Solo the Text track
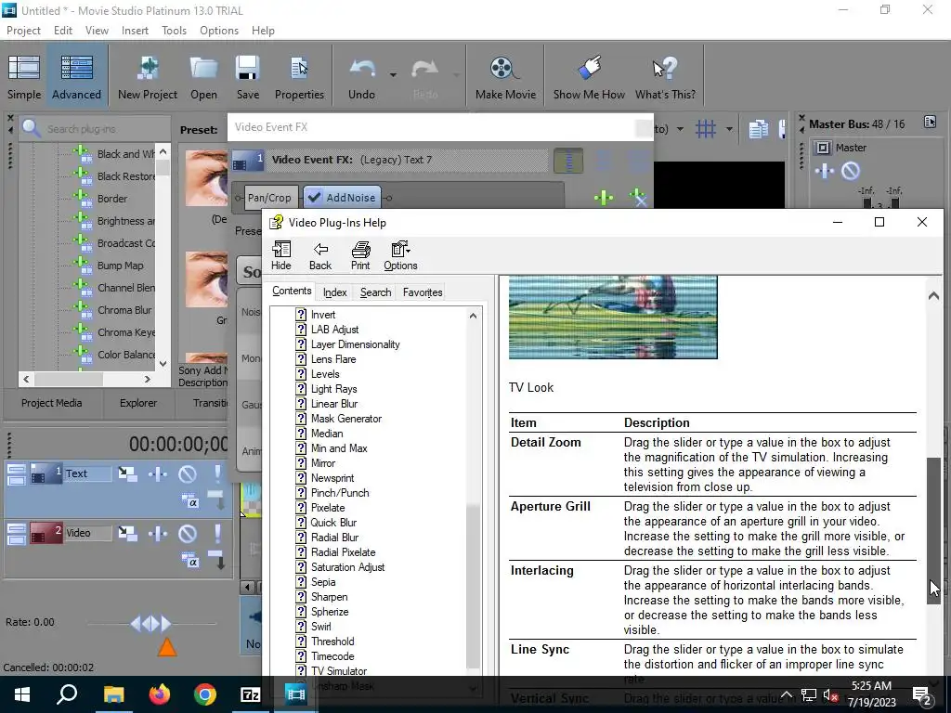951x713 pixels. (216, 473)
